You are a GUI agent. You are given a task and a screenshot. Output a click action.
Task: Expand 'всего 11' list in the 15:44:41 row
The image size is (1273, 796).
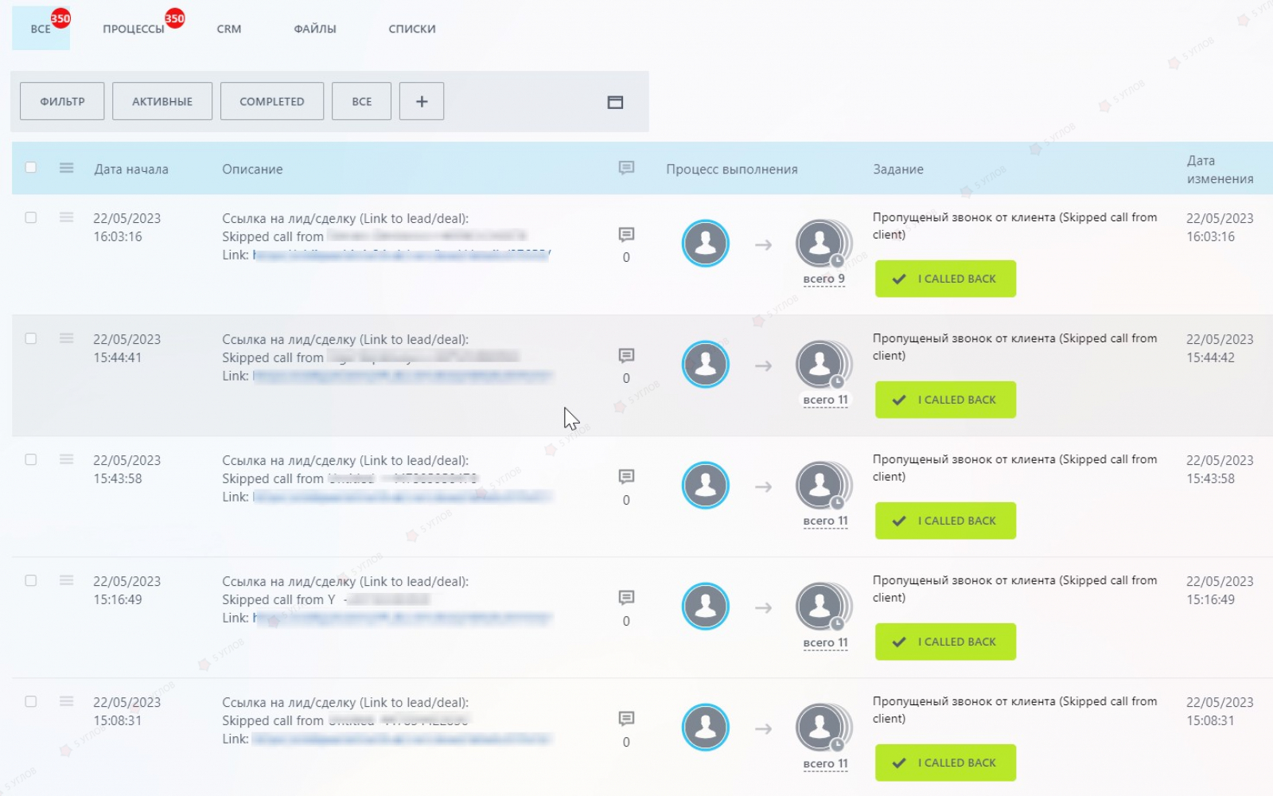pyautogui.click(x=825, y=400)
